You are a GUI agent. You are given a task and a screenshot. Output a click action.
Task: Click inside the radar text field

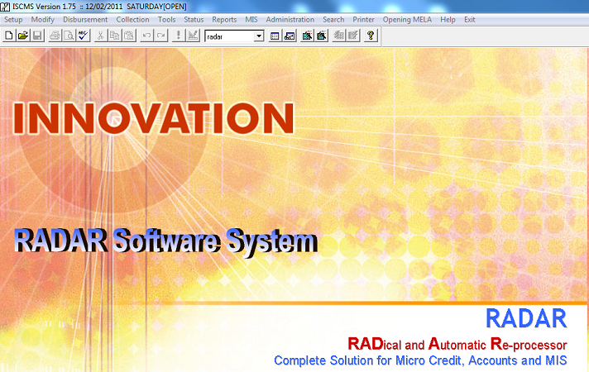tap(229, 36)
